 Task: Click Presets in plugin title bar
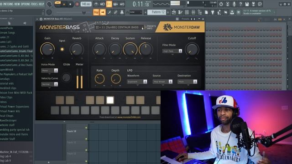click(x=185, y=19)
